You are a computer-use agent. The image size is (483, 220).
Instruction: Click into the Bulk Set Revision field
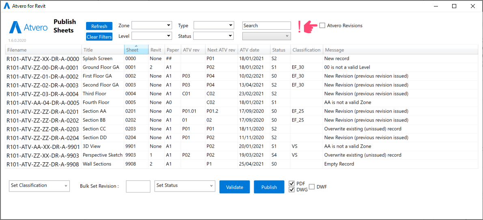pos(138,186)
